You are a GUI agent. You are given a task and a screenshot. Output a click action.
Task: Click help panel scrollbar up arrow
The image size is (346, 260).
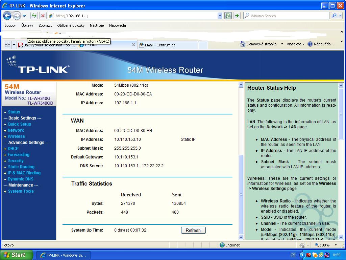click(341, 85)
